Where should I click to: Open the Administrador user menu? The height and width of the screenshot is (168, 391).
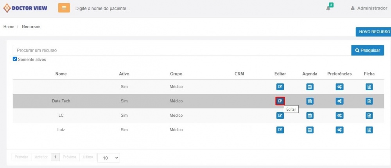click(369, 8)
